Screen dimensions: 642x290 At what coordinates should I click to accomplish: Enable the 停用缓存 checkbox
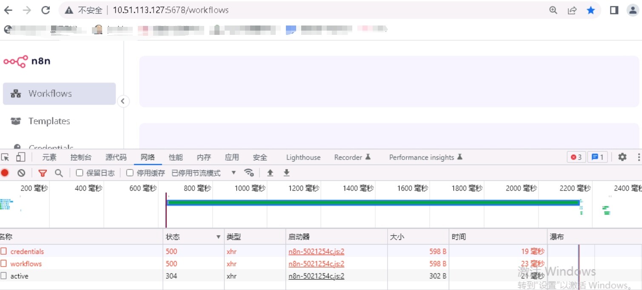coord(130,173)
